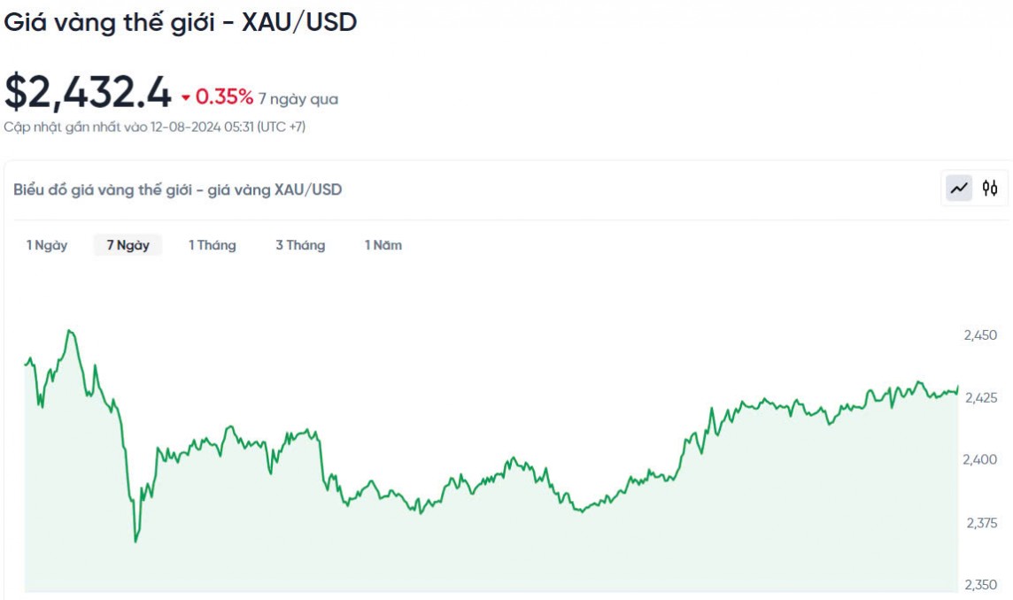Click the $2,432.4 gold price value
Image resolution: width=1013 pixels, height=600 pixels.
pos(88,92)
